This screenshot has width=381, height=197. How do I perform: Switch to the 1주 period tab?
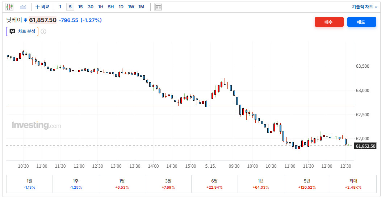click(x=76, y=184)
